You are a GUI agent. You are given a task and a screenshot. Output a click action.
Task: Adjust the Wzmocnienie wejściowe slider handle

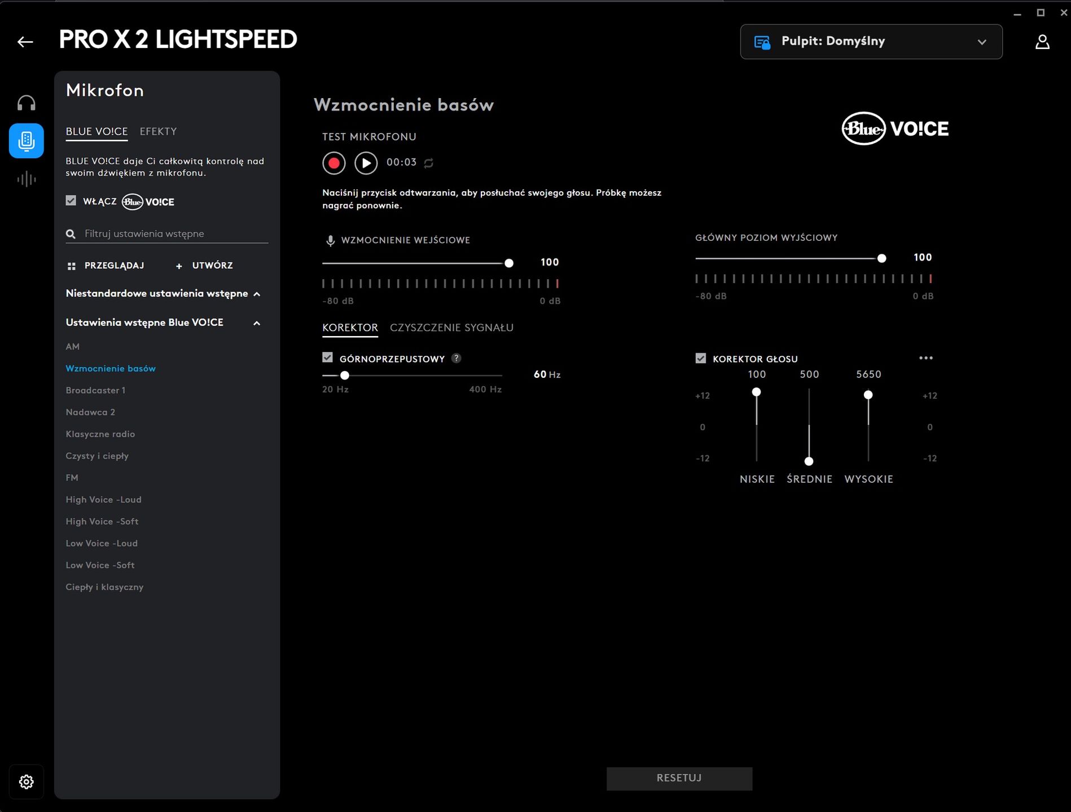click(x=509, y=263)
